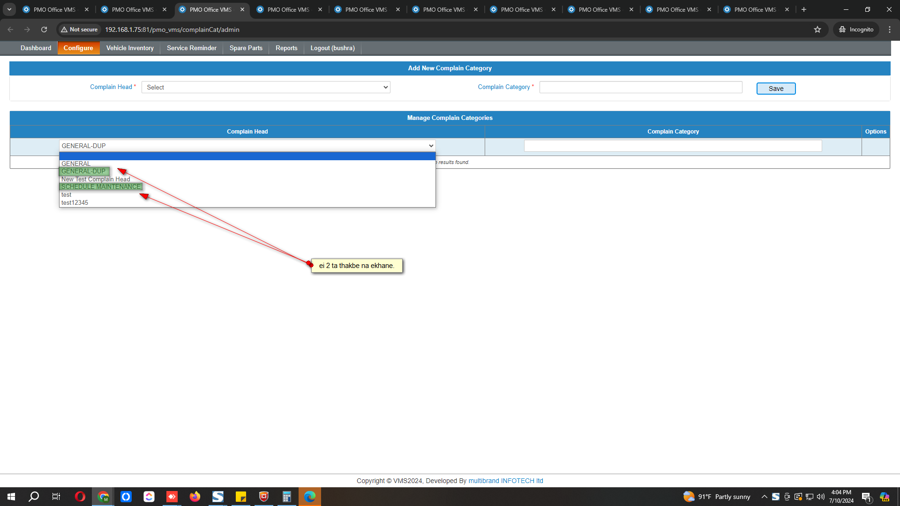The image size is (900, 506).
Task: Open the Spare Parts menu
Action: coord(246,48)
